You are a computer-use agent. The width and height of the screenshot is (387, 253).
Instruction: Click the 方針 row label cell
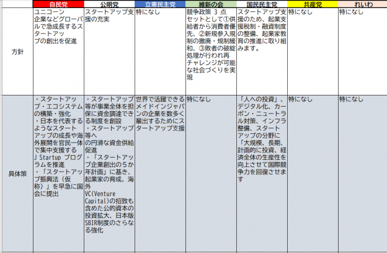[16, 52]
